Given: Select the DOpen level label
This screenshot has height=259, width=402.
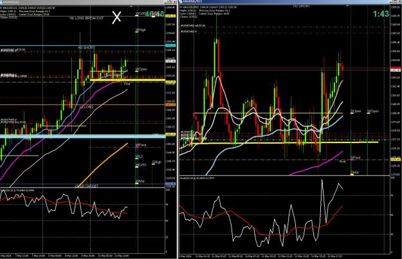Looking at the screenshot, I should tap(356, 111).
